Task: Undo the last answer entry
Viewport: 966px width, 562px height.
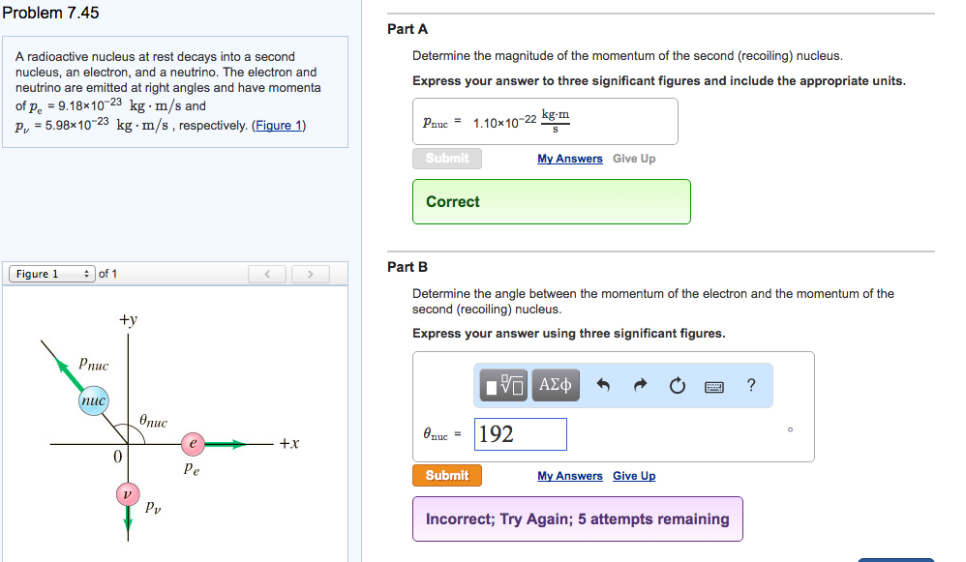Action: click(x=606, y=384)
